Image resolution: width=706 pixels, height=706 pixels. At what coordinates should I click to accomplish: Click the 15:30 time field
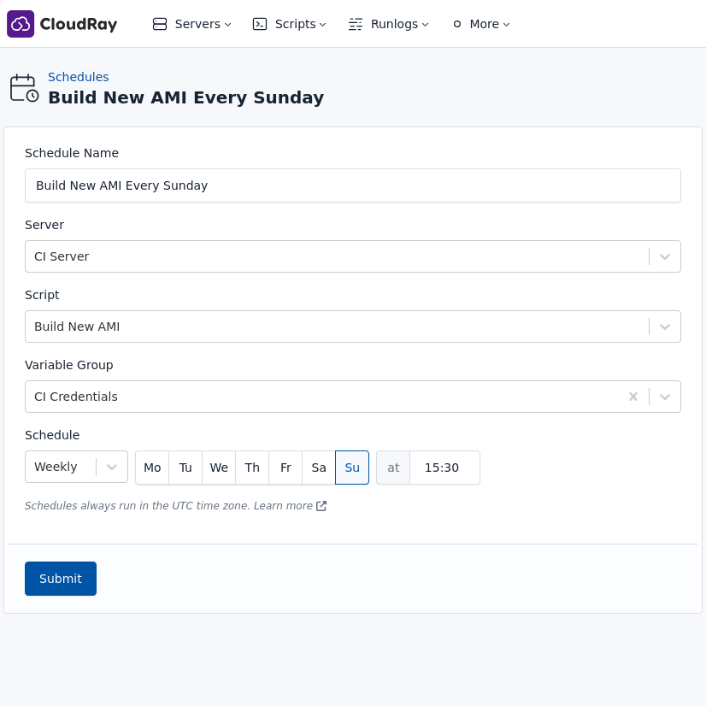click(442, 468)
